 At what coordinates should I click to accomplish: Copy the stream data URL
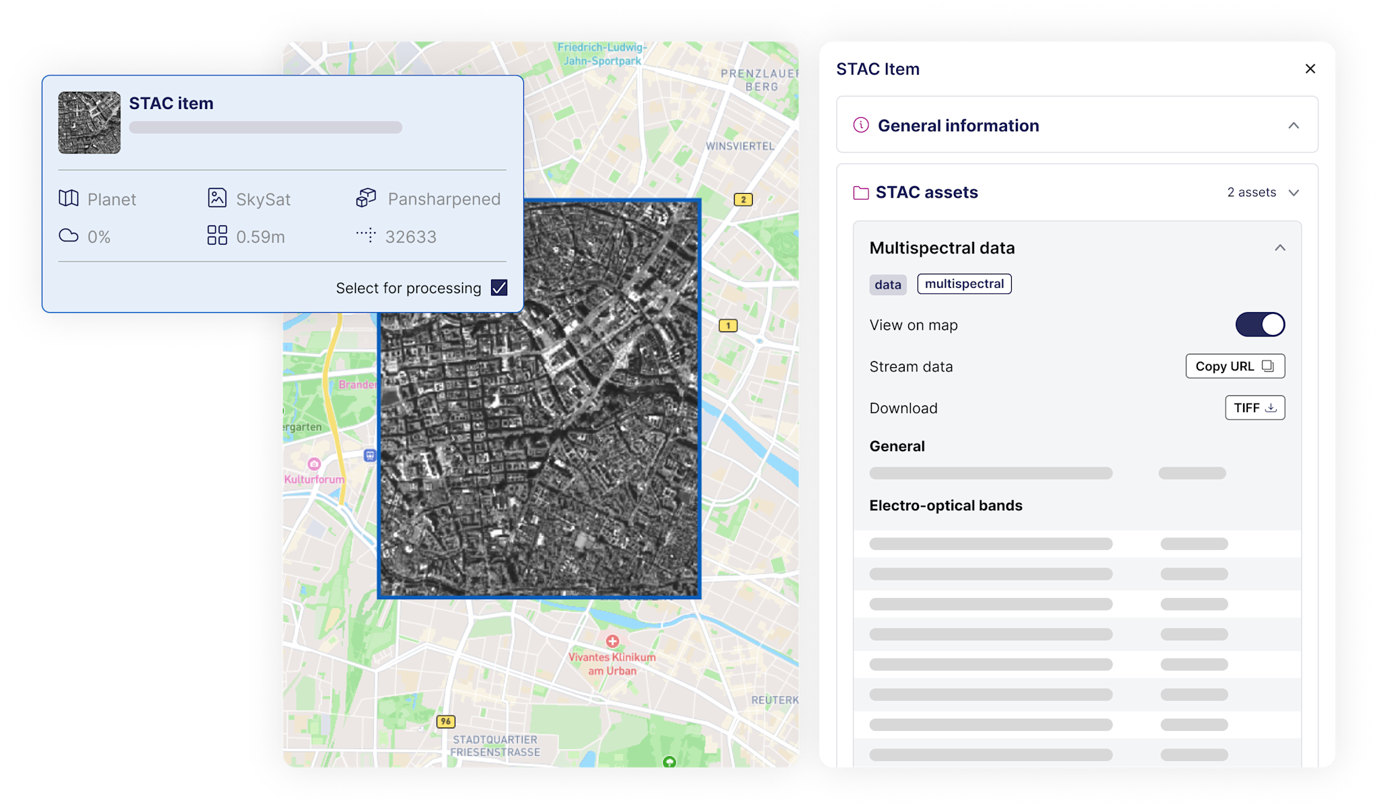(x=1235, y=366)
